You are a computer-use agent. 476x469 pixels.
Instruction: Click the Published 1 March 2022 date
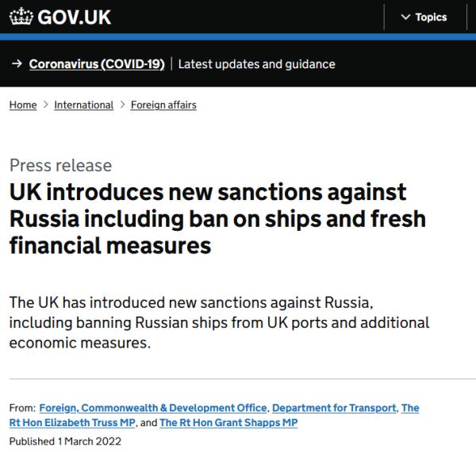65,442
